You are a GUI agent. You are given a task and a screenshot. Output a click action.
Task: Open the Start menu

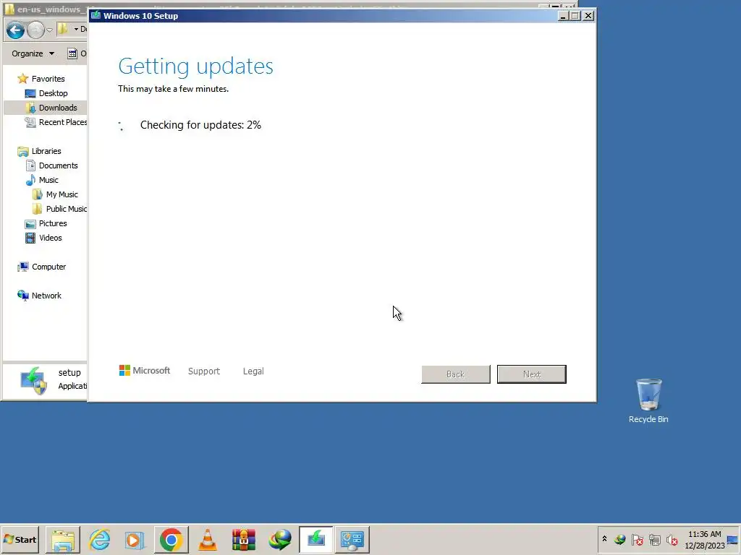20,539
